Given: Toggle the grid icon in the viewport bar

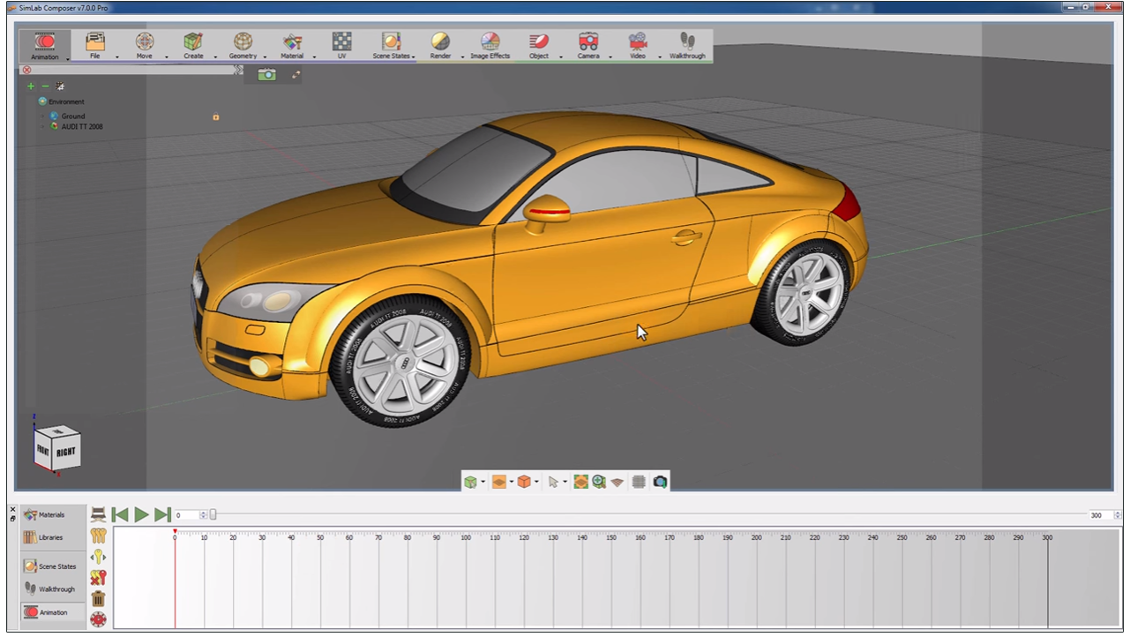Looking at the screenshot, I should (639, 482).
